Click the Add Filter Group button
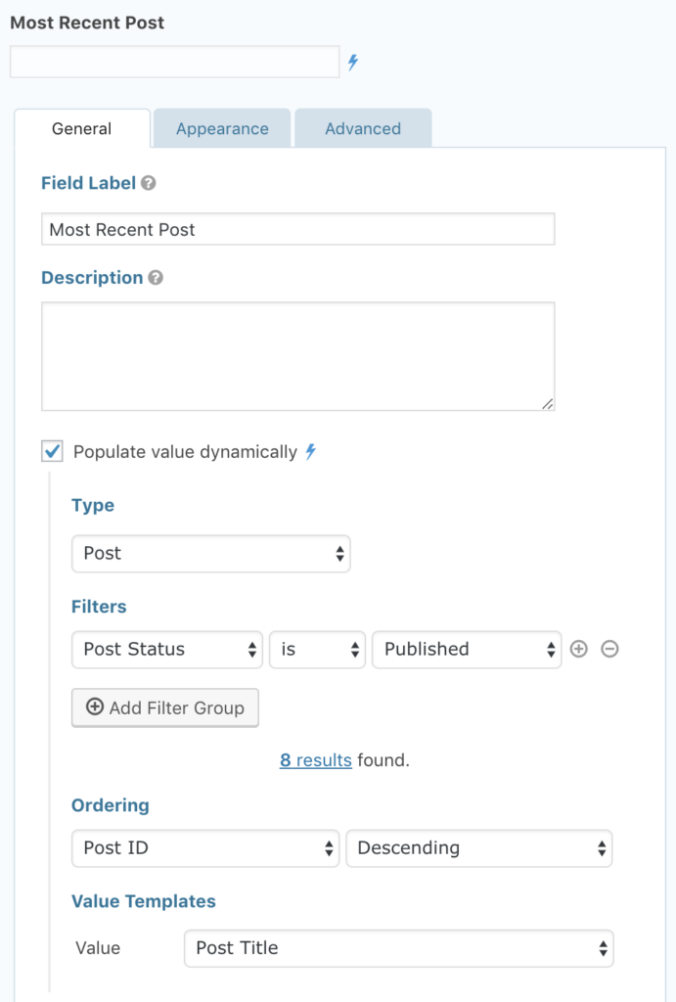Viewport: 676px width, 1002px height. (x=165, y=707)
